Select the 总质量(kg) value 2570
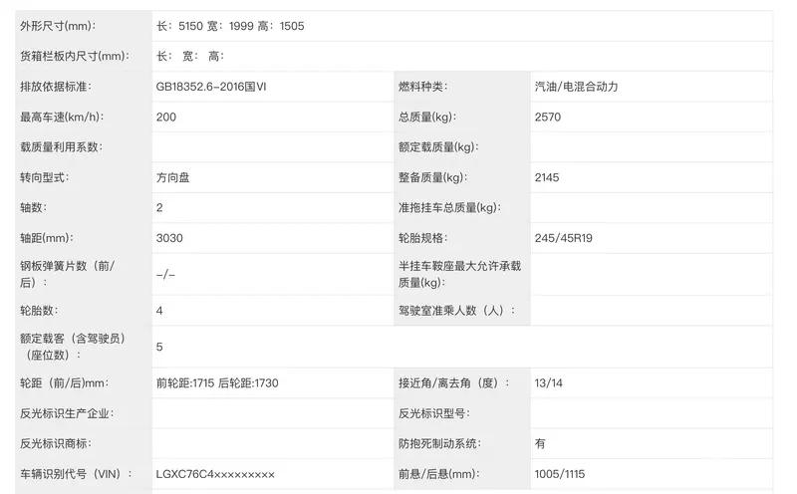Image resolution: width=797 pixels, height=494 pixels. (547, 117)
